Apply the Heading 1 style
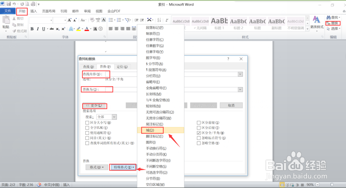This screenshot has height=188, width=346. click(219, 24)
